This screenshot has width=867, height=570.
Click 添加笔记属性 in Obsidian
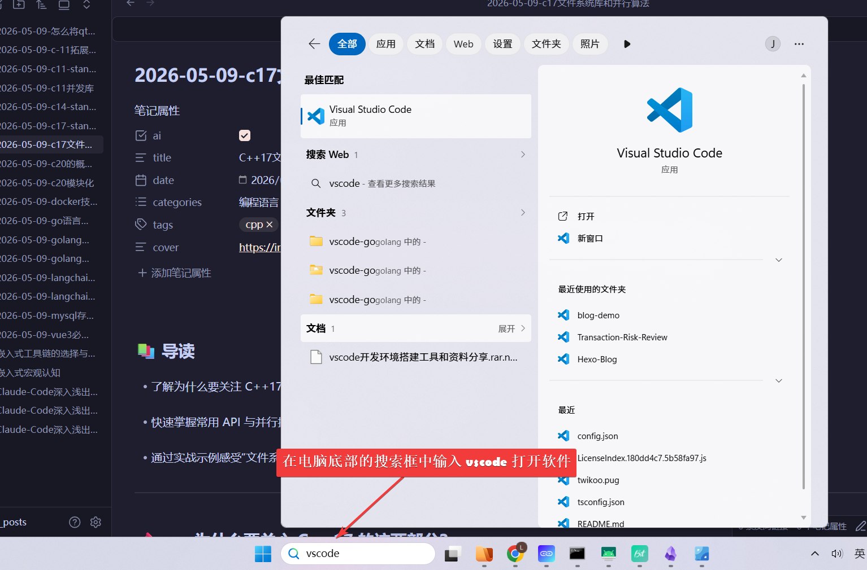click(x=175, y=273)
